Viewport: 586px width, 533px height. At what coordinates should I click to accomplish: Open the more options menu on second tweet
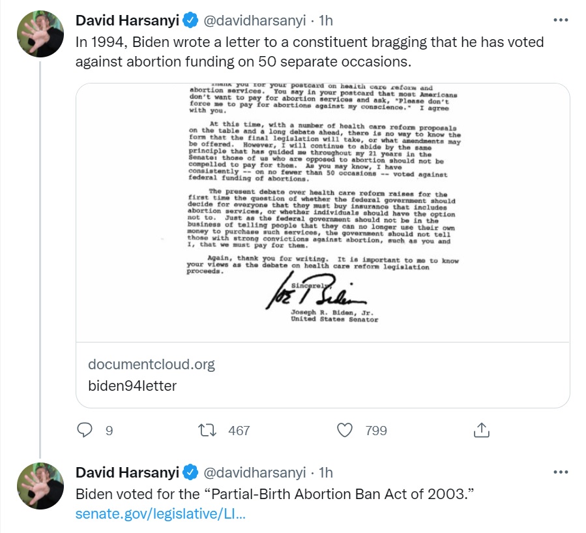(x=560, y=472)
